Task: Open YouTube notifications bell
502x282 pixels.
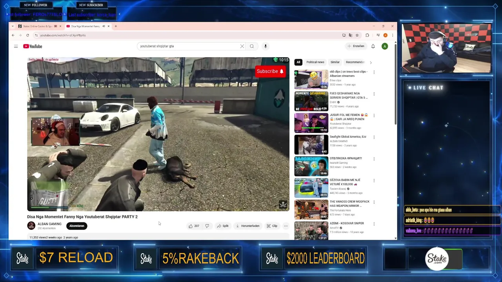Action: [x=373, y=46]
